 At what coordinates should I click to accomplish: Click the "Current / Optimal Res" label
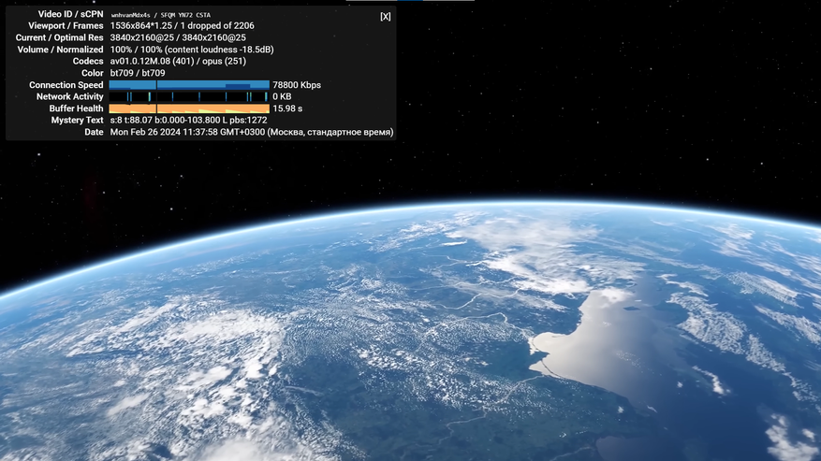(x=60, y=37)
